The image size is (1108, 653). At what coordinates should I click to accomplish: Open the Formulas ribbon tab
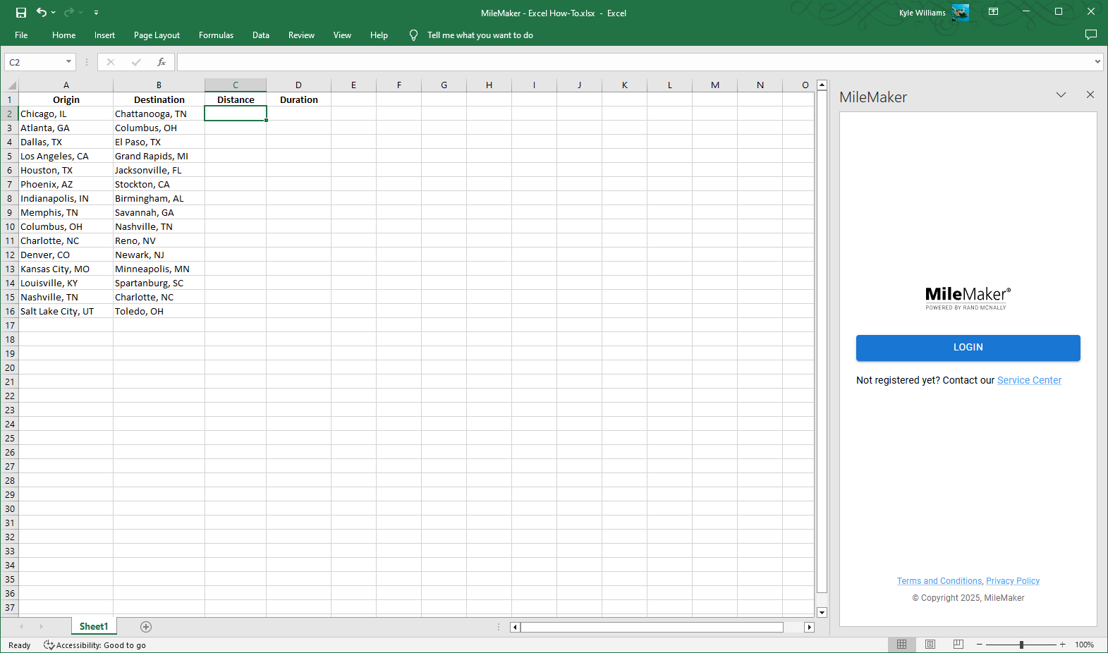coord(216,35)
